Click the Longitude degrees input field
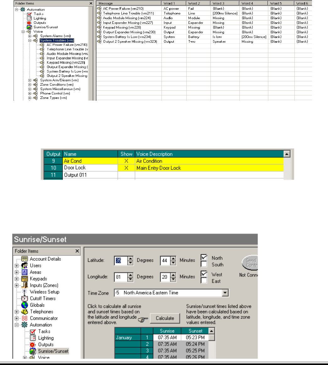 point(121,277)
